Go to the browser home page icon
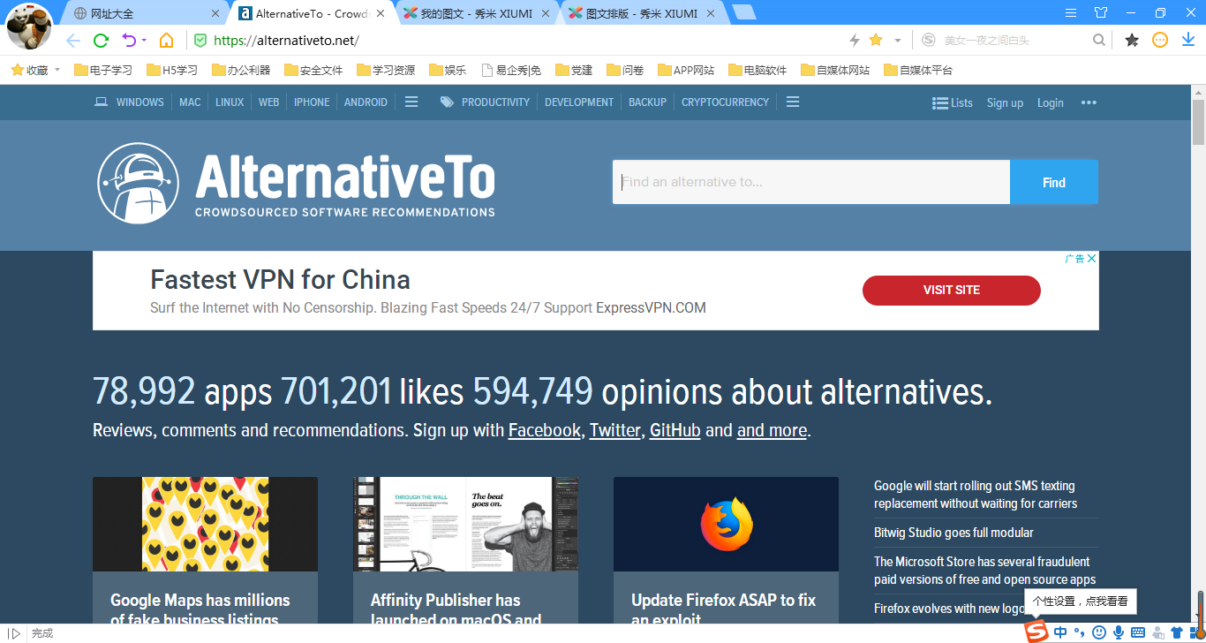 [166, 40]
